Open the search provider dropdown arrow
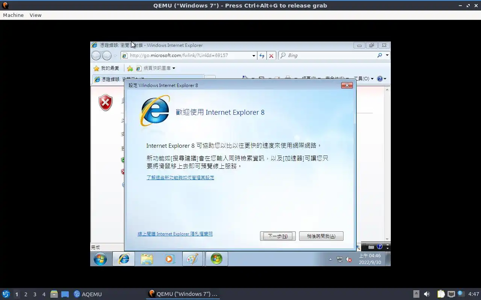The width and height of the screenshot is (481, 300). pos(387,55)
